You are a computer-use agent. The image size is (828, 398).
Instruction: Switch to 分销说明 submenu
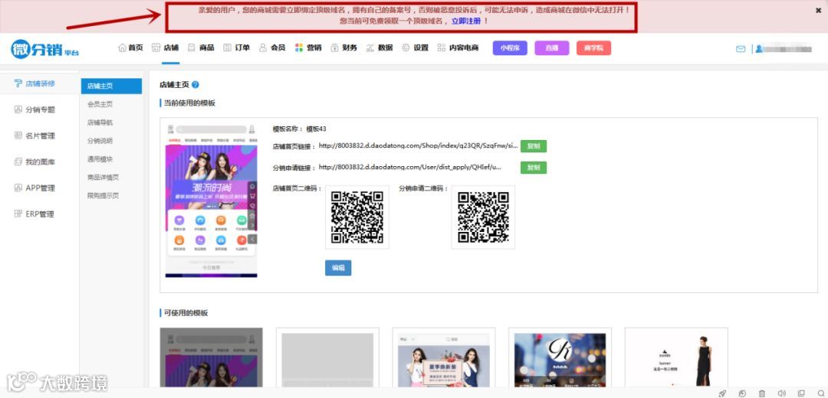(100, 141)
